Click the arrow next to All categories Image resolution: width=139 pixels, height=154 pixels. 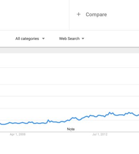click(x=43, y=38)
